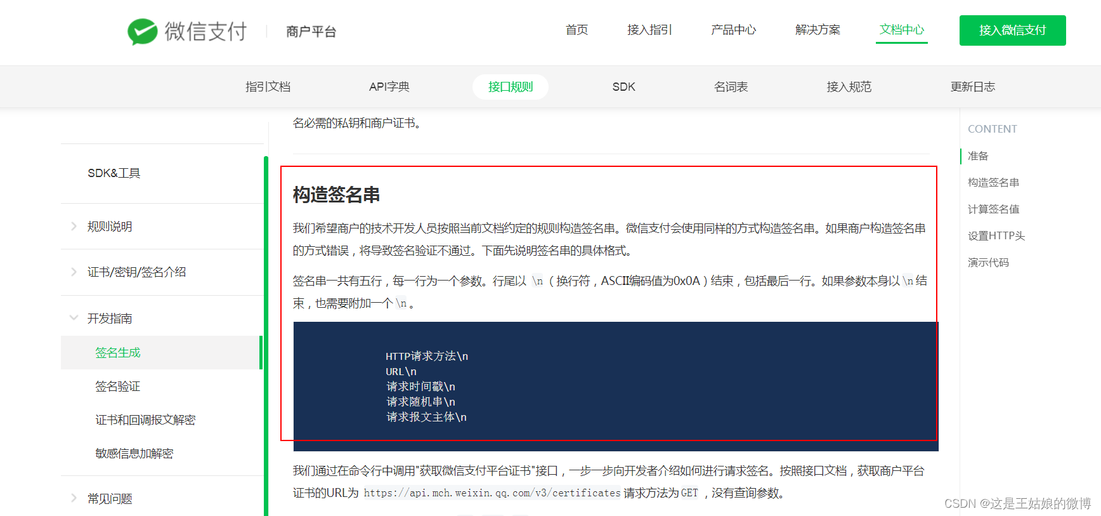Expand the 常见问题 chevron
The width and height of the screenshot is (1101, 516).
click(74, 498)
